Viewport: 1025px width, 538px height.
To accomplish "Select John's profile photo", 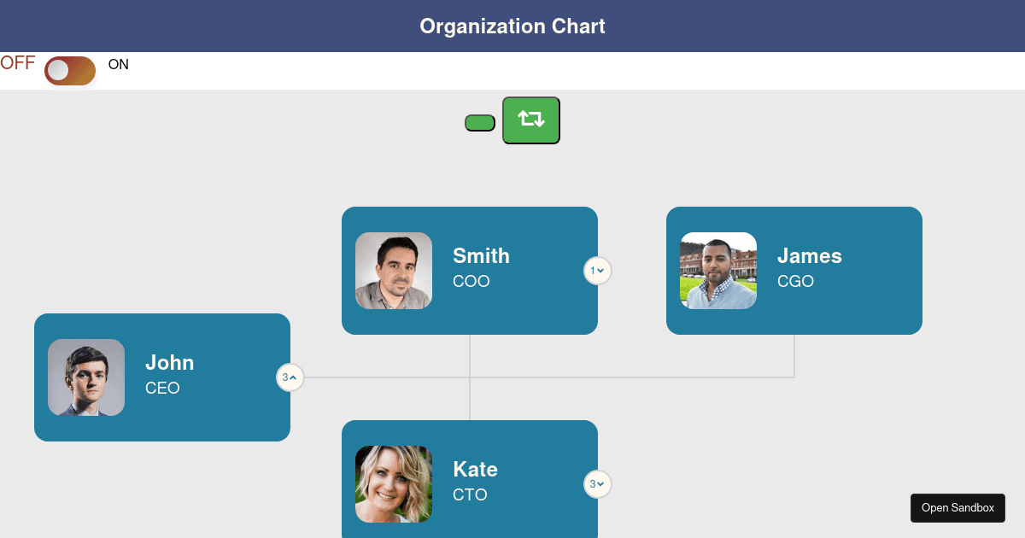I will click(85, 377).
